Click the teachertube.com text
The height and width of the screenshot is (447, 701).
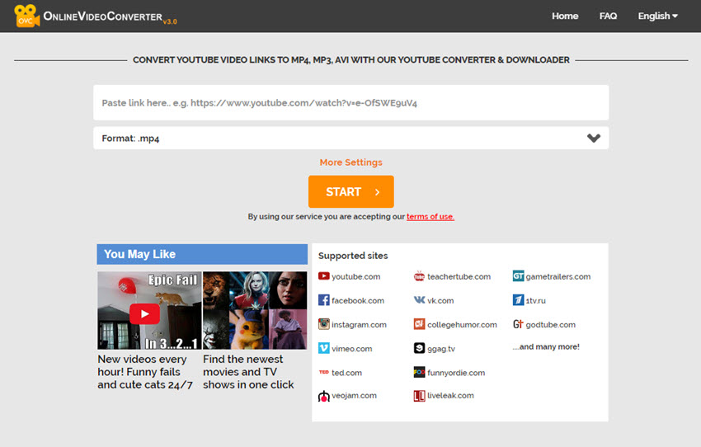tap(459, 276)
